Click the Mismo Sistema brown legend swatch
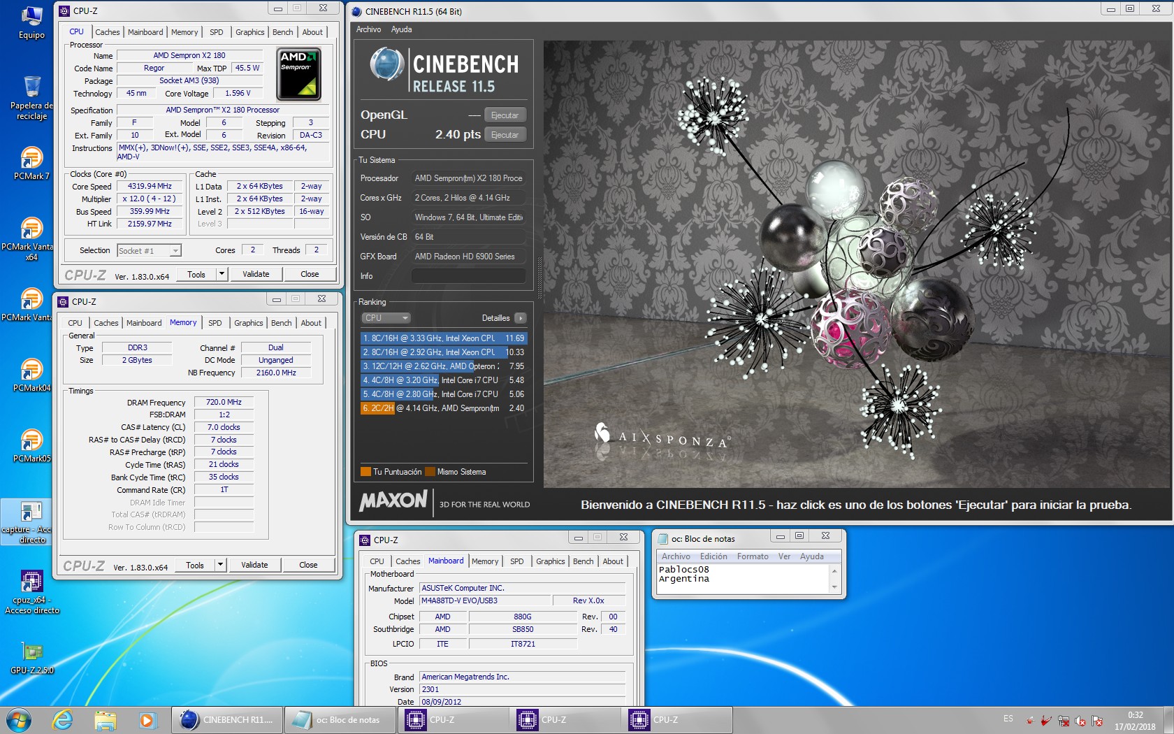Screen dimensions: 1174x734 [430, 472]
